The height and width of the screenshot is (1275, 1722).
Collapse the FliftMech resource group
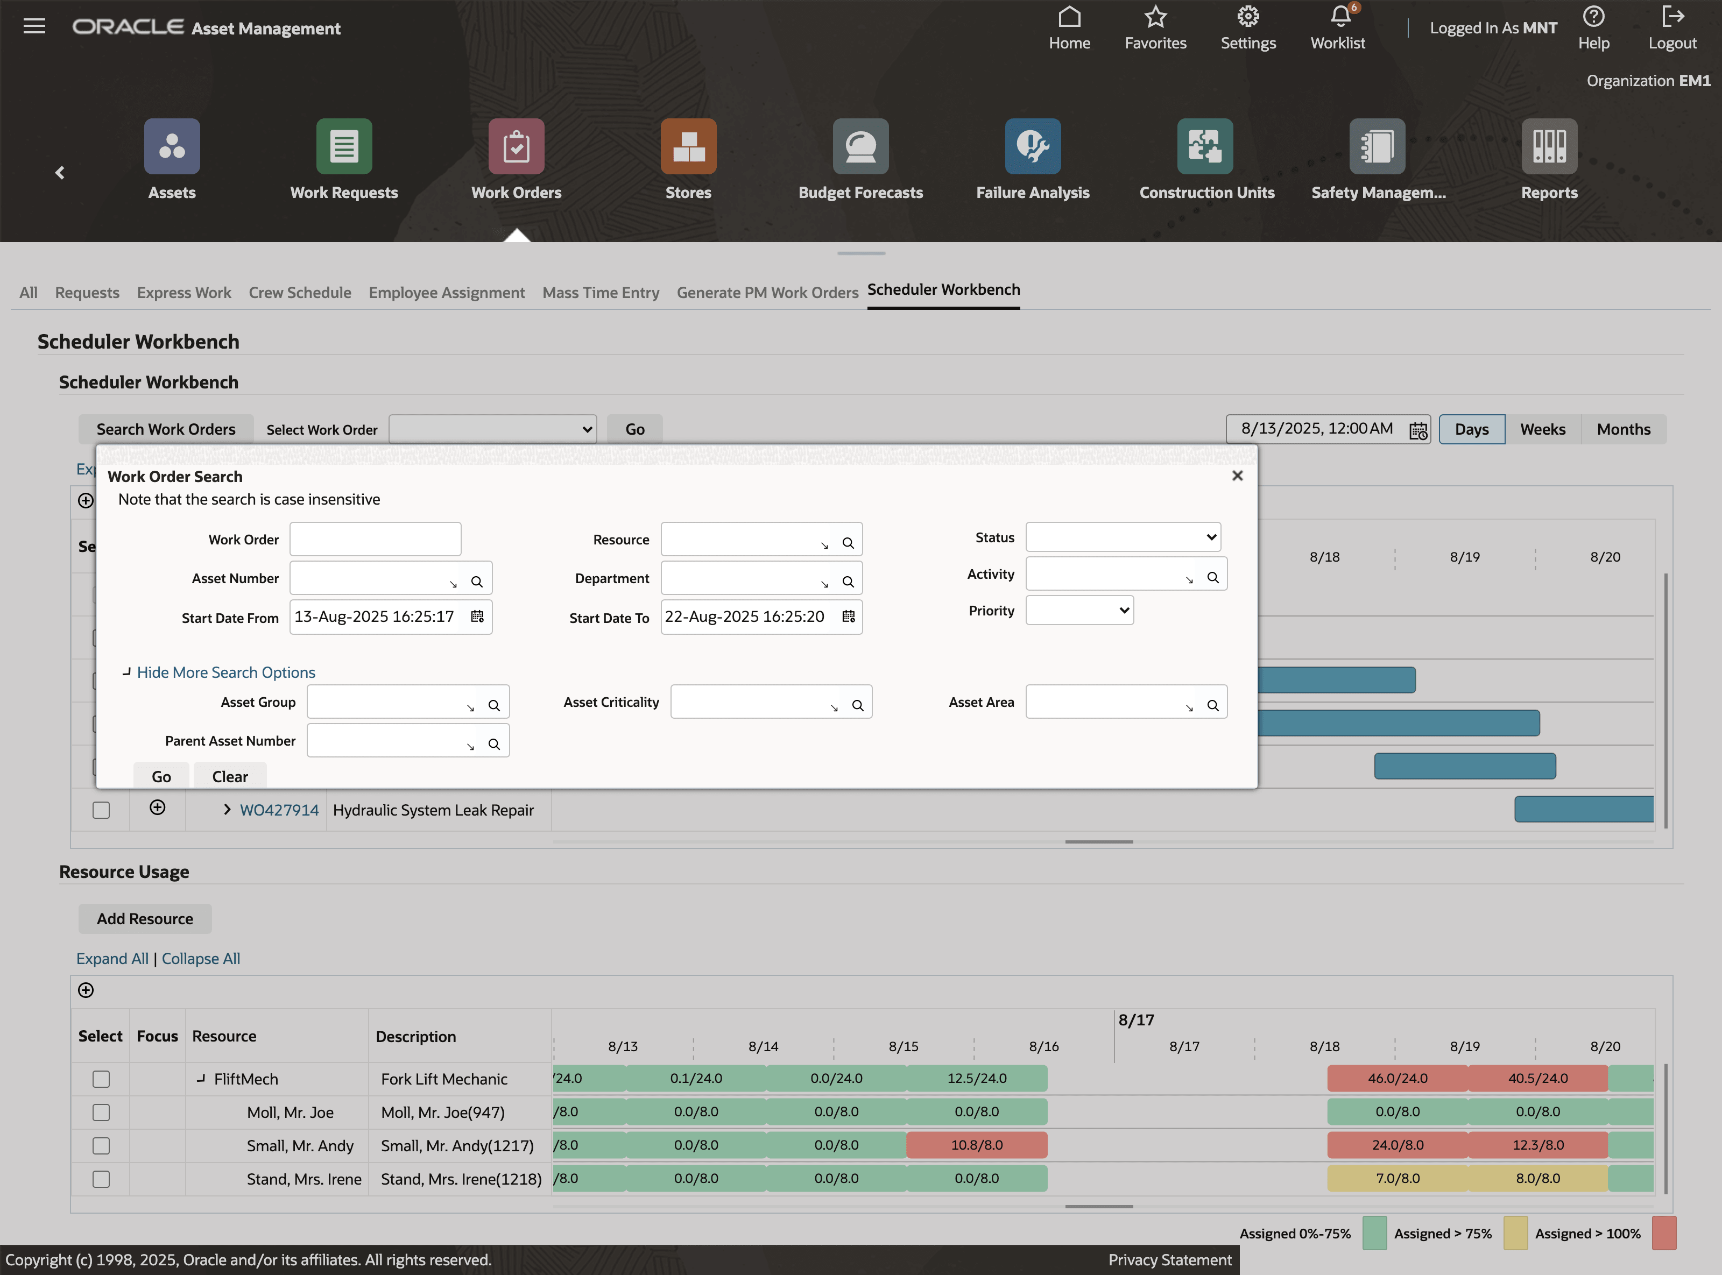click(x=201, y=1078)
